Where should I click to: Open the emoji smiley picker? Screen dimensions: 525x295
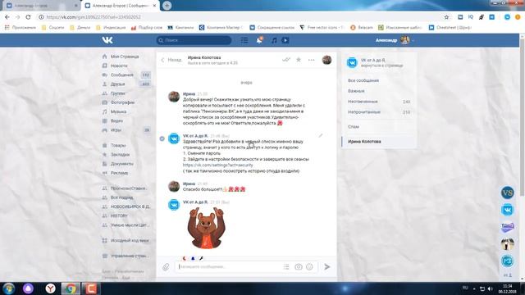[x=310, y=266]
